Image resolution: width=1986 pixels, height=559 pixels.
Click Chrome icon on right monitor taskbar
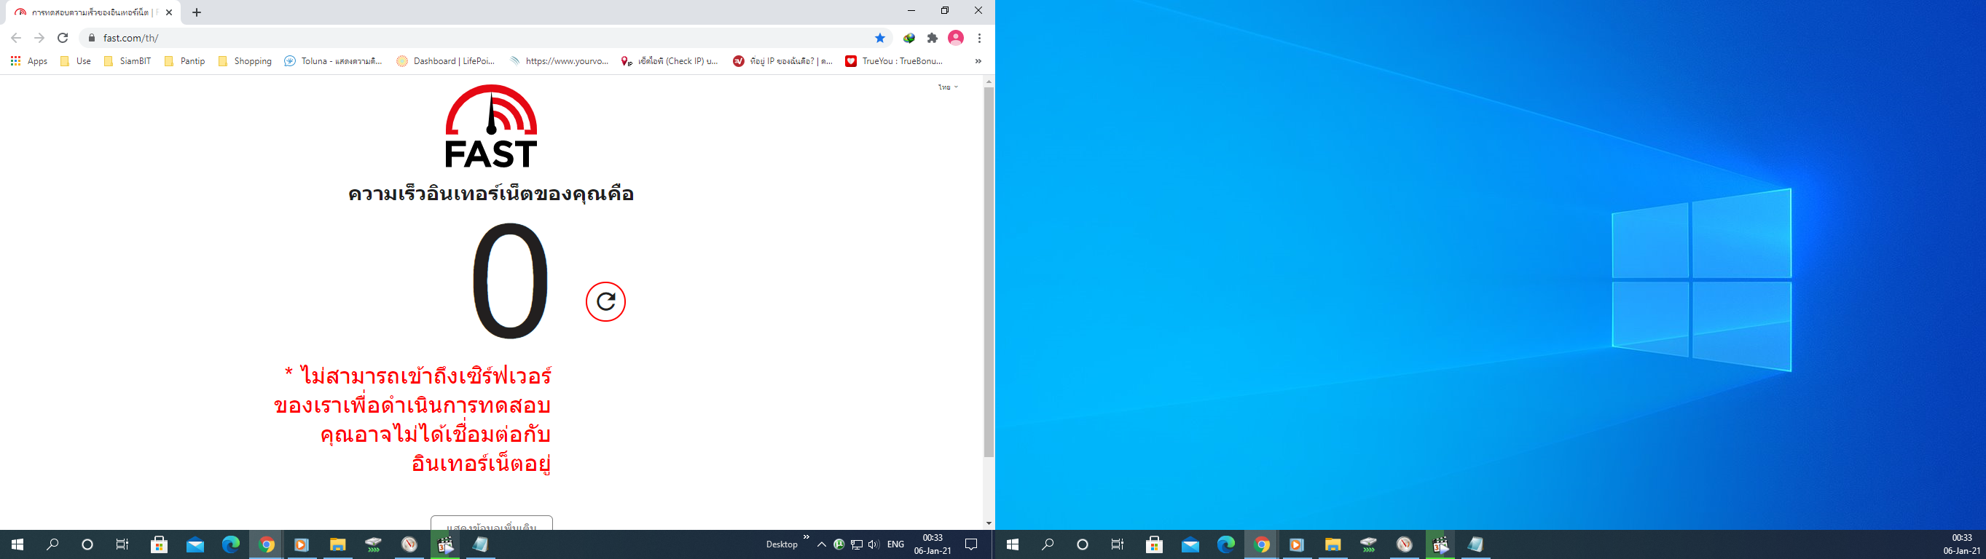point(1261,544)
